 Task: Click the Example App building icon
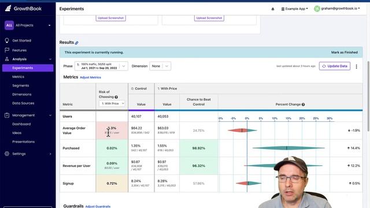[283, 9]
